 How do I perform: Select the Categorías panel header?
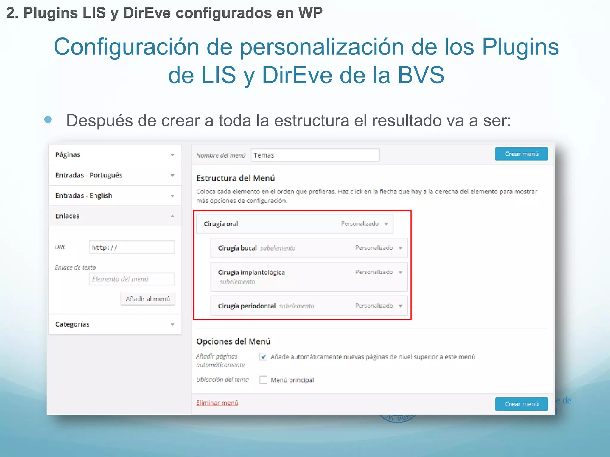click(x=115, y=324)
